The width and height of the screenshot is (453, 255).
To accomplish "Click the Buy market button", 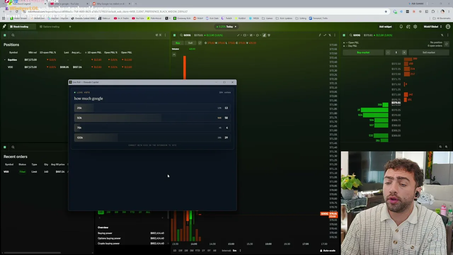I will pos(363,52).
